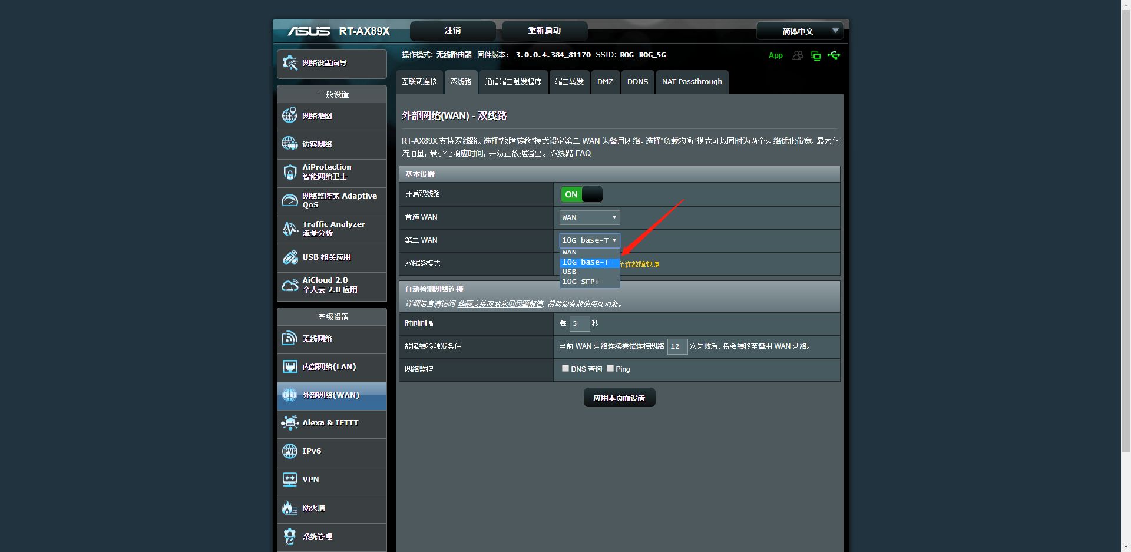Click the Reboot button (重新启动)
Image resolution: width=1131 pixels, height=552 pixels.
coord(544,31)
